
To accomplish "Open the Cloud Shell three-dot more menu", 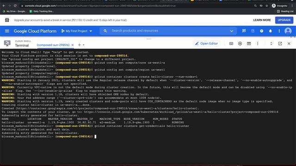I will point(258,43).
